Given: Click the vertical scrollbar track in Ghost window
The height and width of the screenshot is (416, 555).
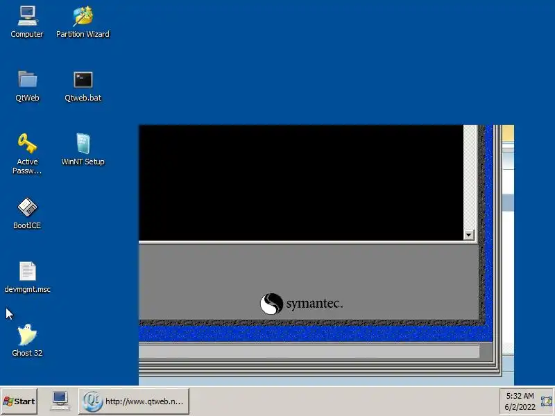Looking at the screenshot, I should (469, 177).
